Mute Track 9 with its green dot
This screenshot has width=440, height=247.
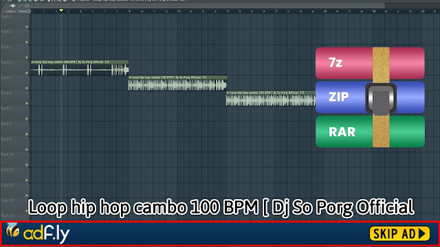[27, 150]
